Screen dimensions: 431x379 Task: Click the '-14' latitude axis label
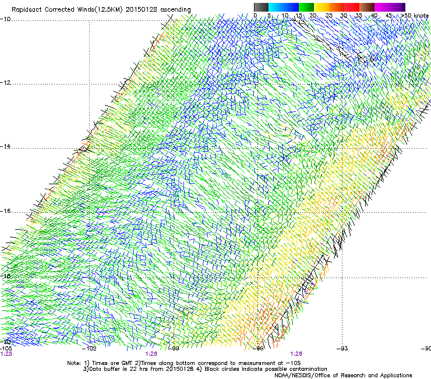point(5,147)
